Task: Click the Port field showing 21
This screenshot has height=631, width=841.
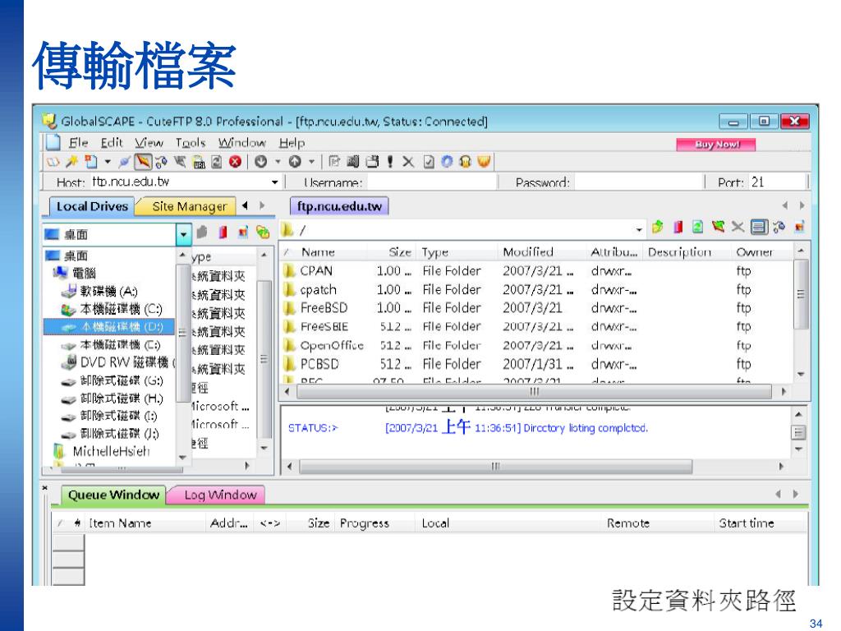Action: pos(777,182)
